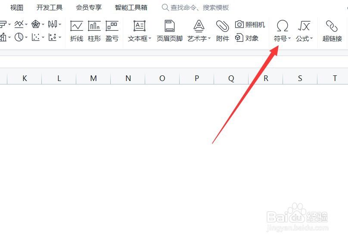Viewport: 348px width, 240px height.
Task: Insert a scatter chart
Action: 35,37
